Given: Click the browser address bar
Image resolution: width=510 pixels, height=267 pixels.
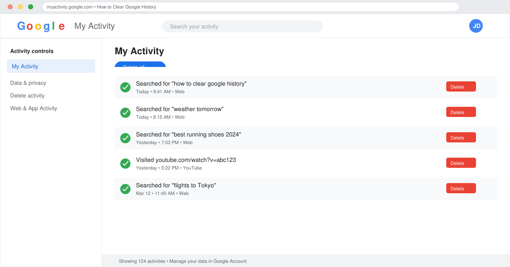Looking at the screenshot, I should point(251,7).
